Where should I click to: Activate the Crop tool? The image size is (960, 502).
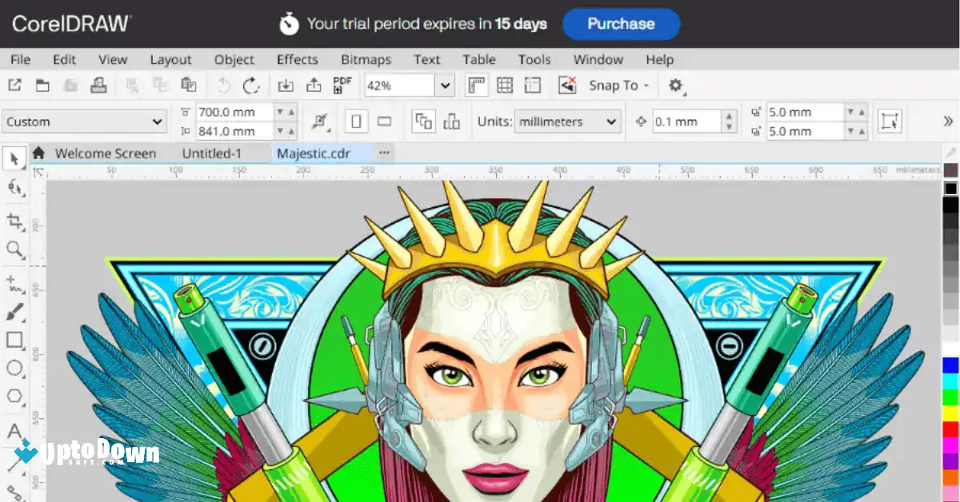(14, 220)
